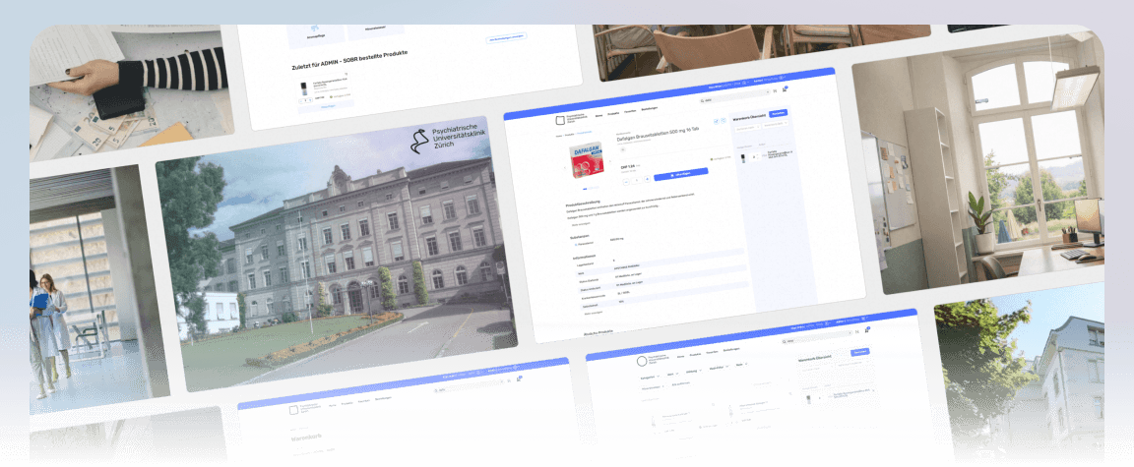Open Home nav item on Dafalgan page
The image size is (1134, 467).
pos(598,115)
